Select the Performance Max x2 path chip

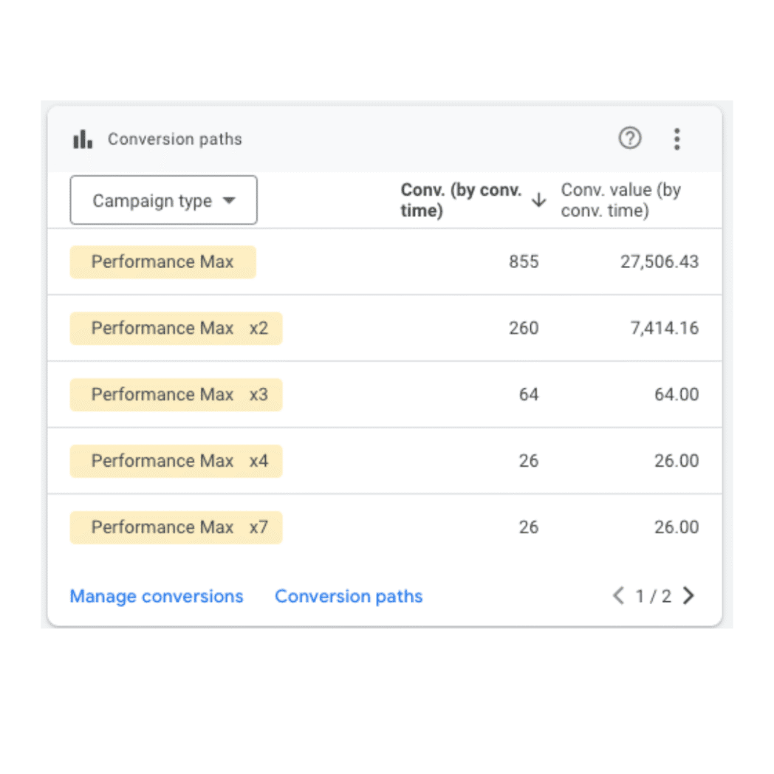pyautogui.click(x=176, y=328)
